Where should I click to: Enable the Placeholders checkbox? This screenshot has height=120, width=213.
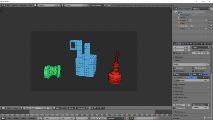click(x=174, y=71)
